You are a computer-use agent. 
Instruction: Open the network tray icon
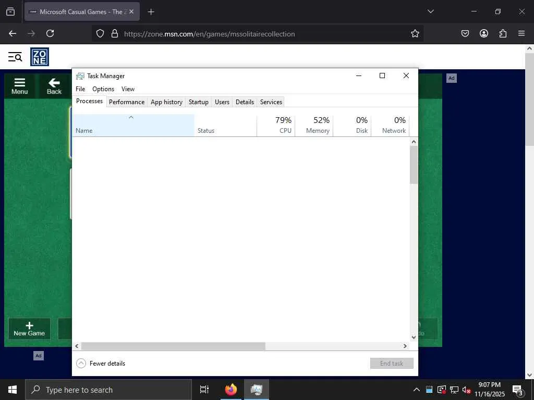point(454,390)
